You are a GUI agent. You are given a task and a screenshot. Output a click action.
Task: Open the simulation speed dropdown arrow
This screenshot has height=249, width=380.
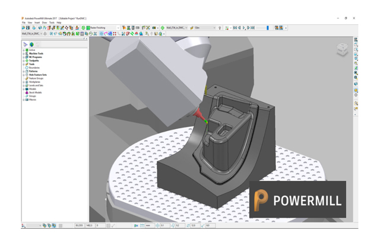pyautogui.click(x=231, y=28)
